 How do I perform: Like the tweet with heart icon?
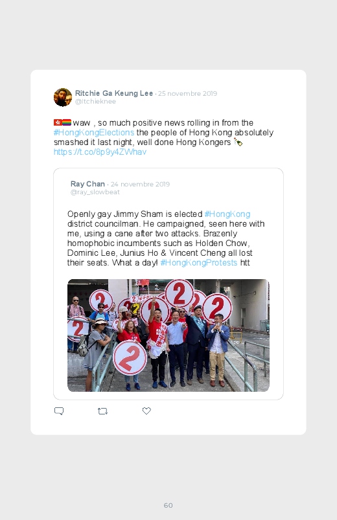pos(146,411)
